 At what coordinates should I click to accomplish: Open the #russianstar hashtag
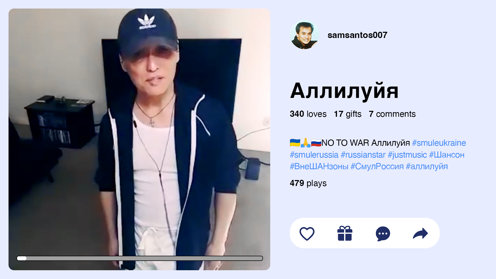point(363,154)
